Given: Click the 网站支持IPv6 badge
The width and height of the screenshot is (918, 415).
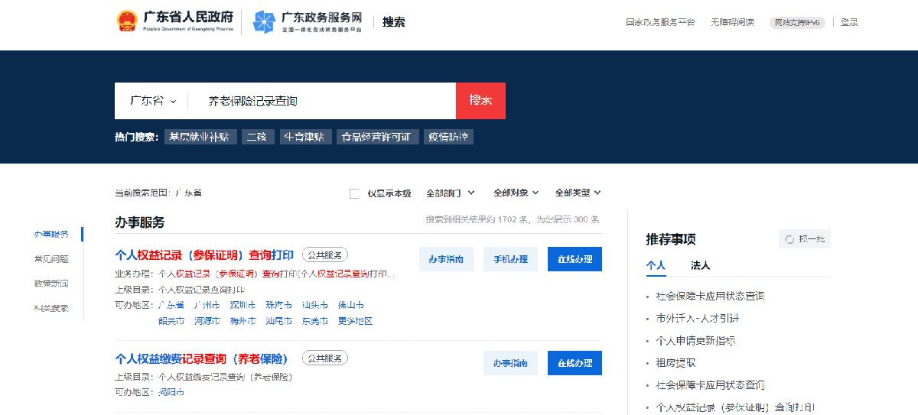Looking at the screenshot, I should 797,22.
